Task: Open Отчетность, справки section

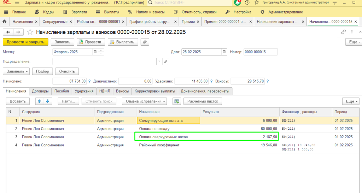Action: point(195,12)
